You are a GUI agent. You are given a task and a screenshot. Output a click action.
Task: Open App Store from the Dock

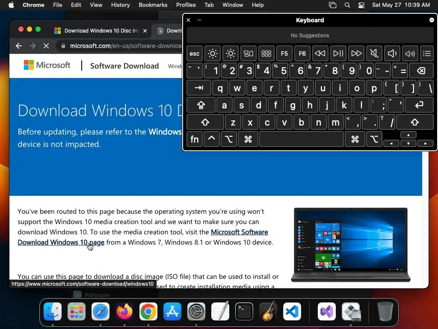click(x=172, y=311)
